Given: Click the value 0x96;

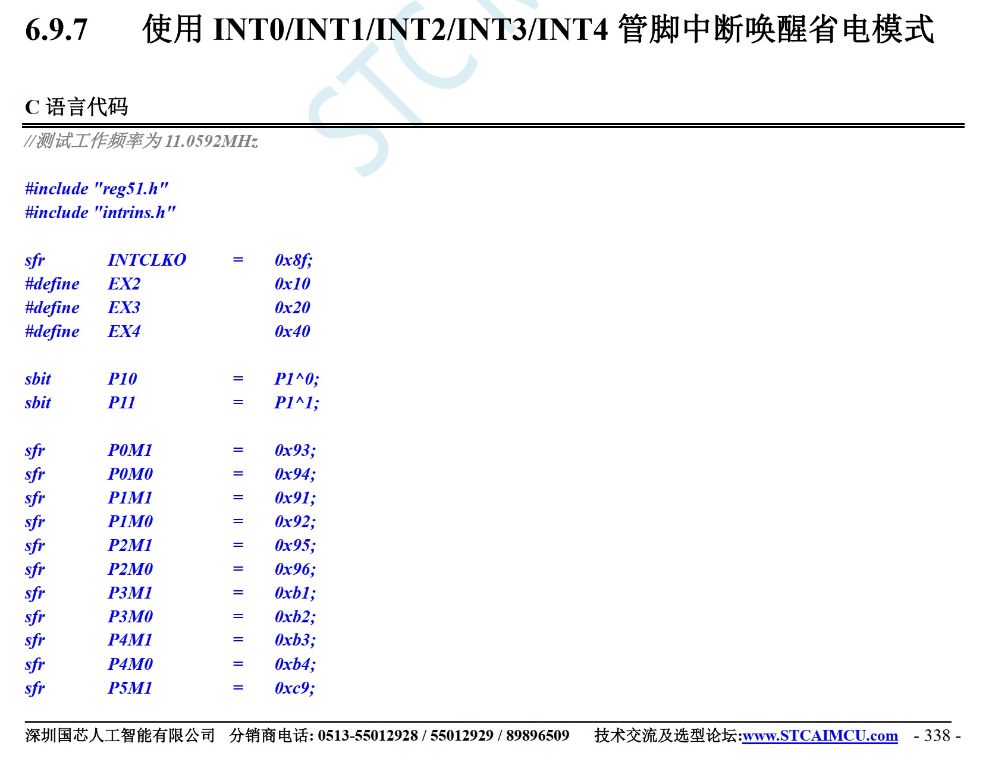Looking at the screenshot, I should coord(296,569).
